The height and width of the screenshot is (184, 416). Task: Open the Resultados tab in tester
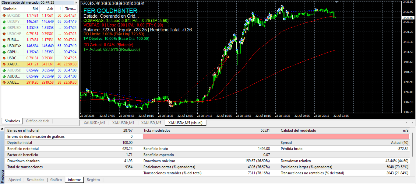(35, 180)
